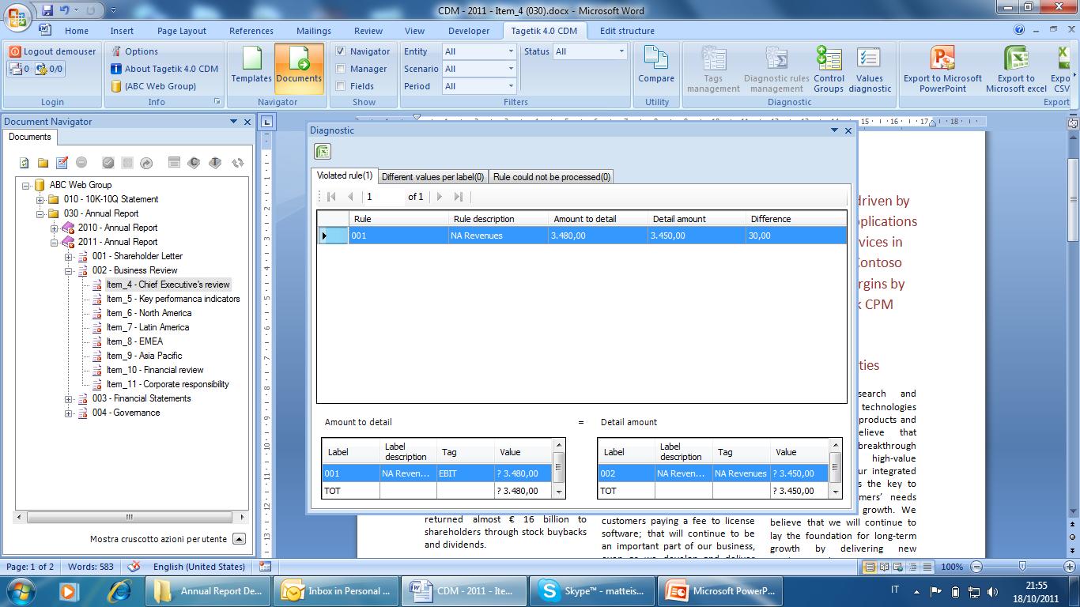
Task: Click the sync arrows icon in Navigator toolbar
Action: coord(237,163)
